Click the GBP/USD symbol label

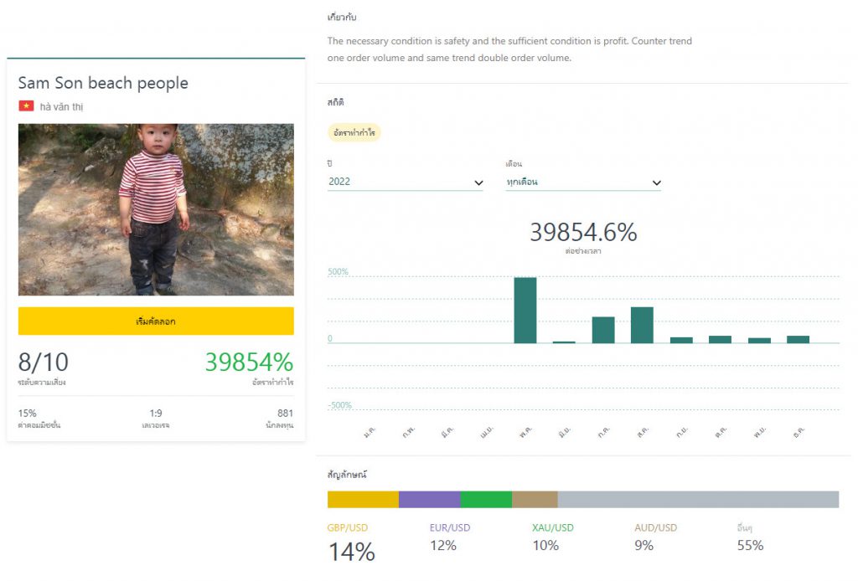tap(348, 528)
